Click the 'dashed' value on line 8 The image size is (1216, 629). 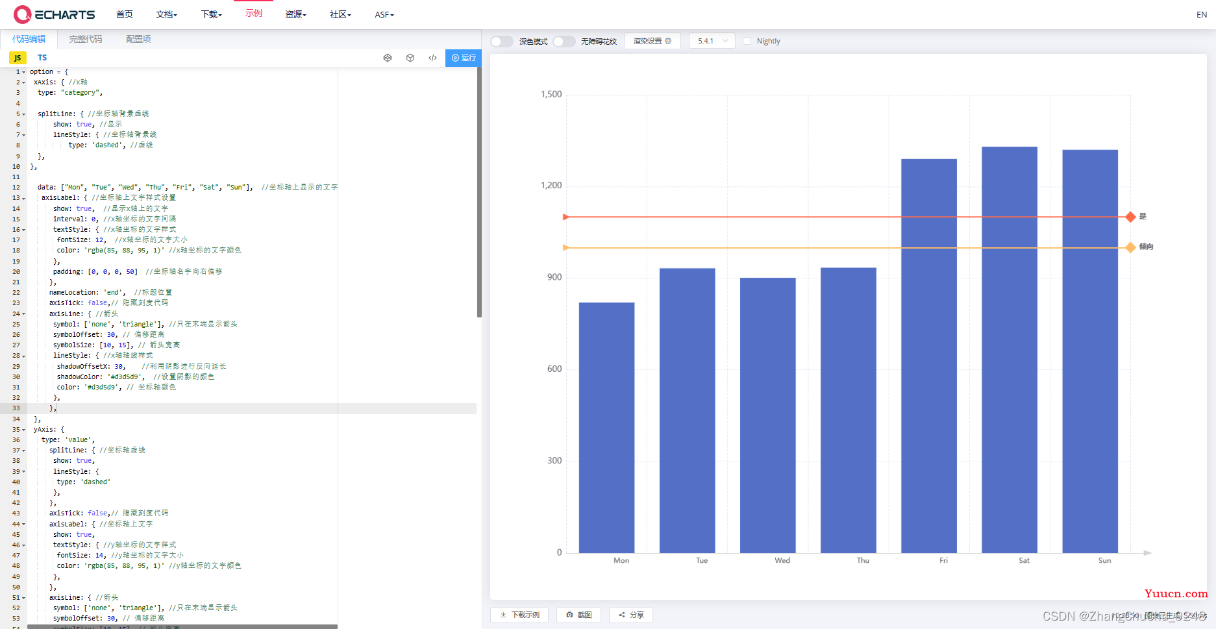click(108, 145)
